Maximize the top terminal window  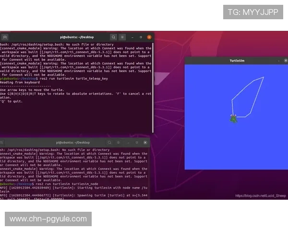coord(141,37)
